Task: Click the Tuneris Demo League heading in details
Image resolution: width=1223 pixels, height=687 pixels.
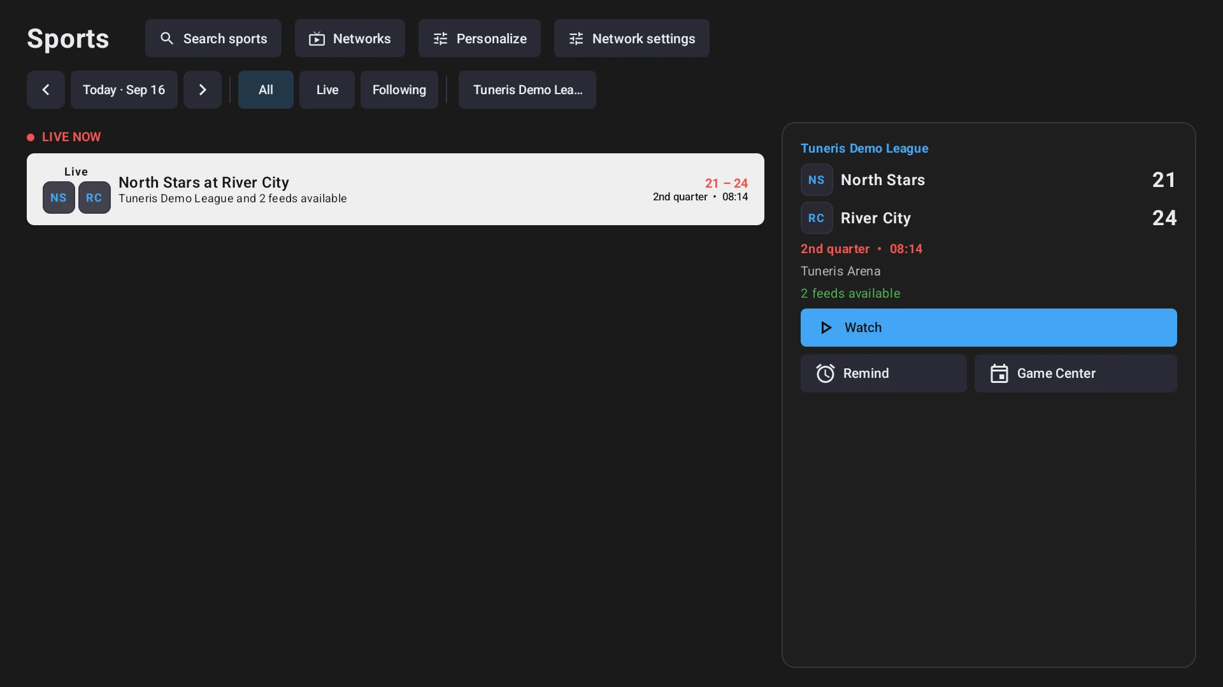Action: (864, 148)
